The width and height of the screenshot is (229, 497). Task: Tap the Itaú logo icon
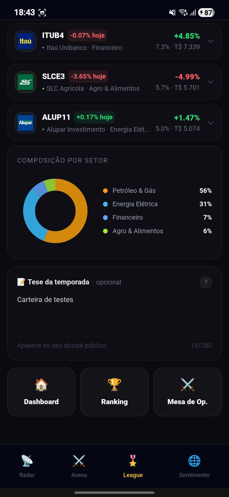25,41
